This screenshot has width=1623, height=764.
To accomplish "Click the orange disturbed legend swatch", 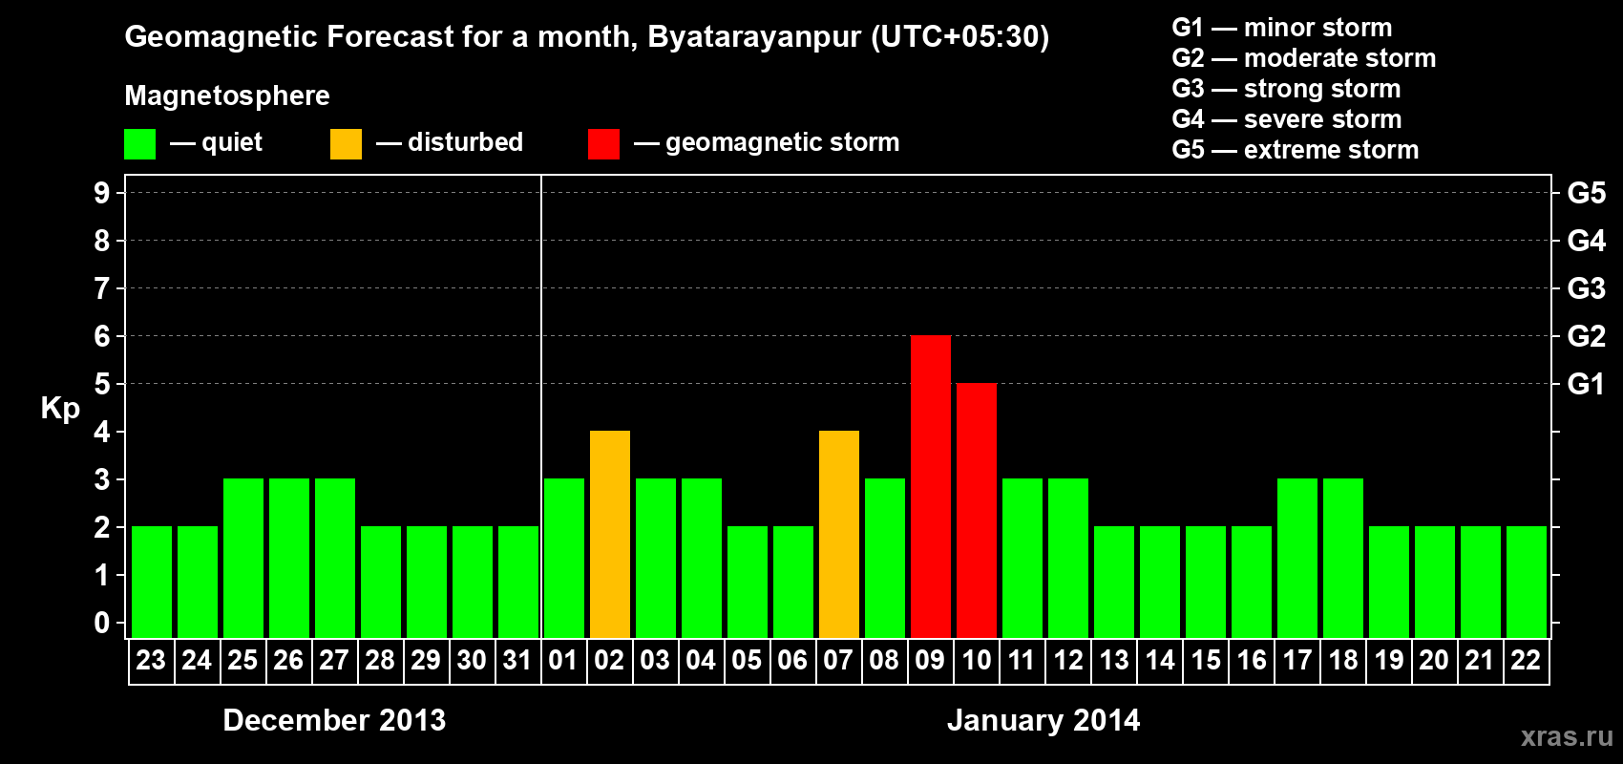I will [x=346, y=144].
